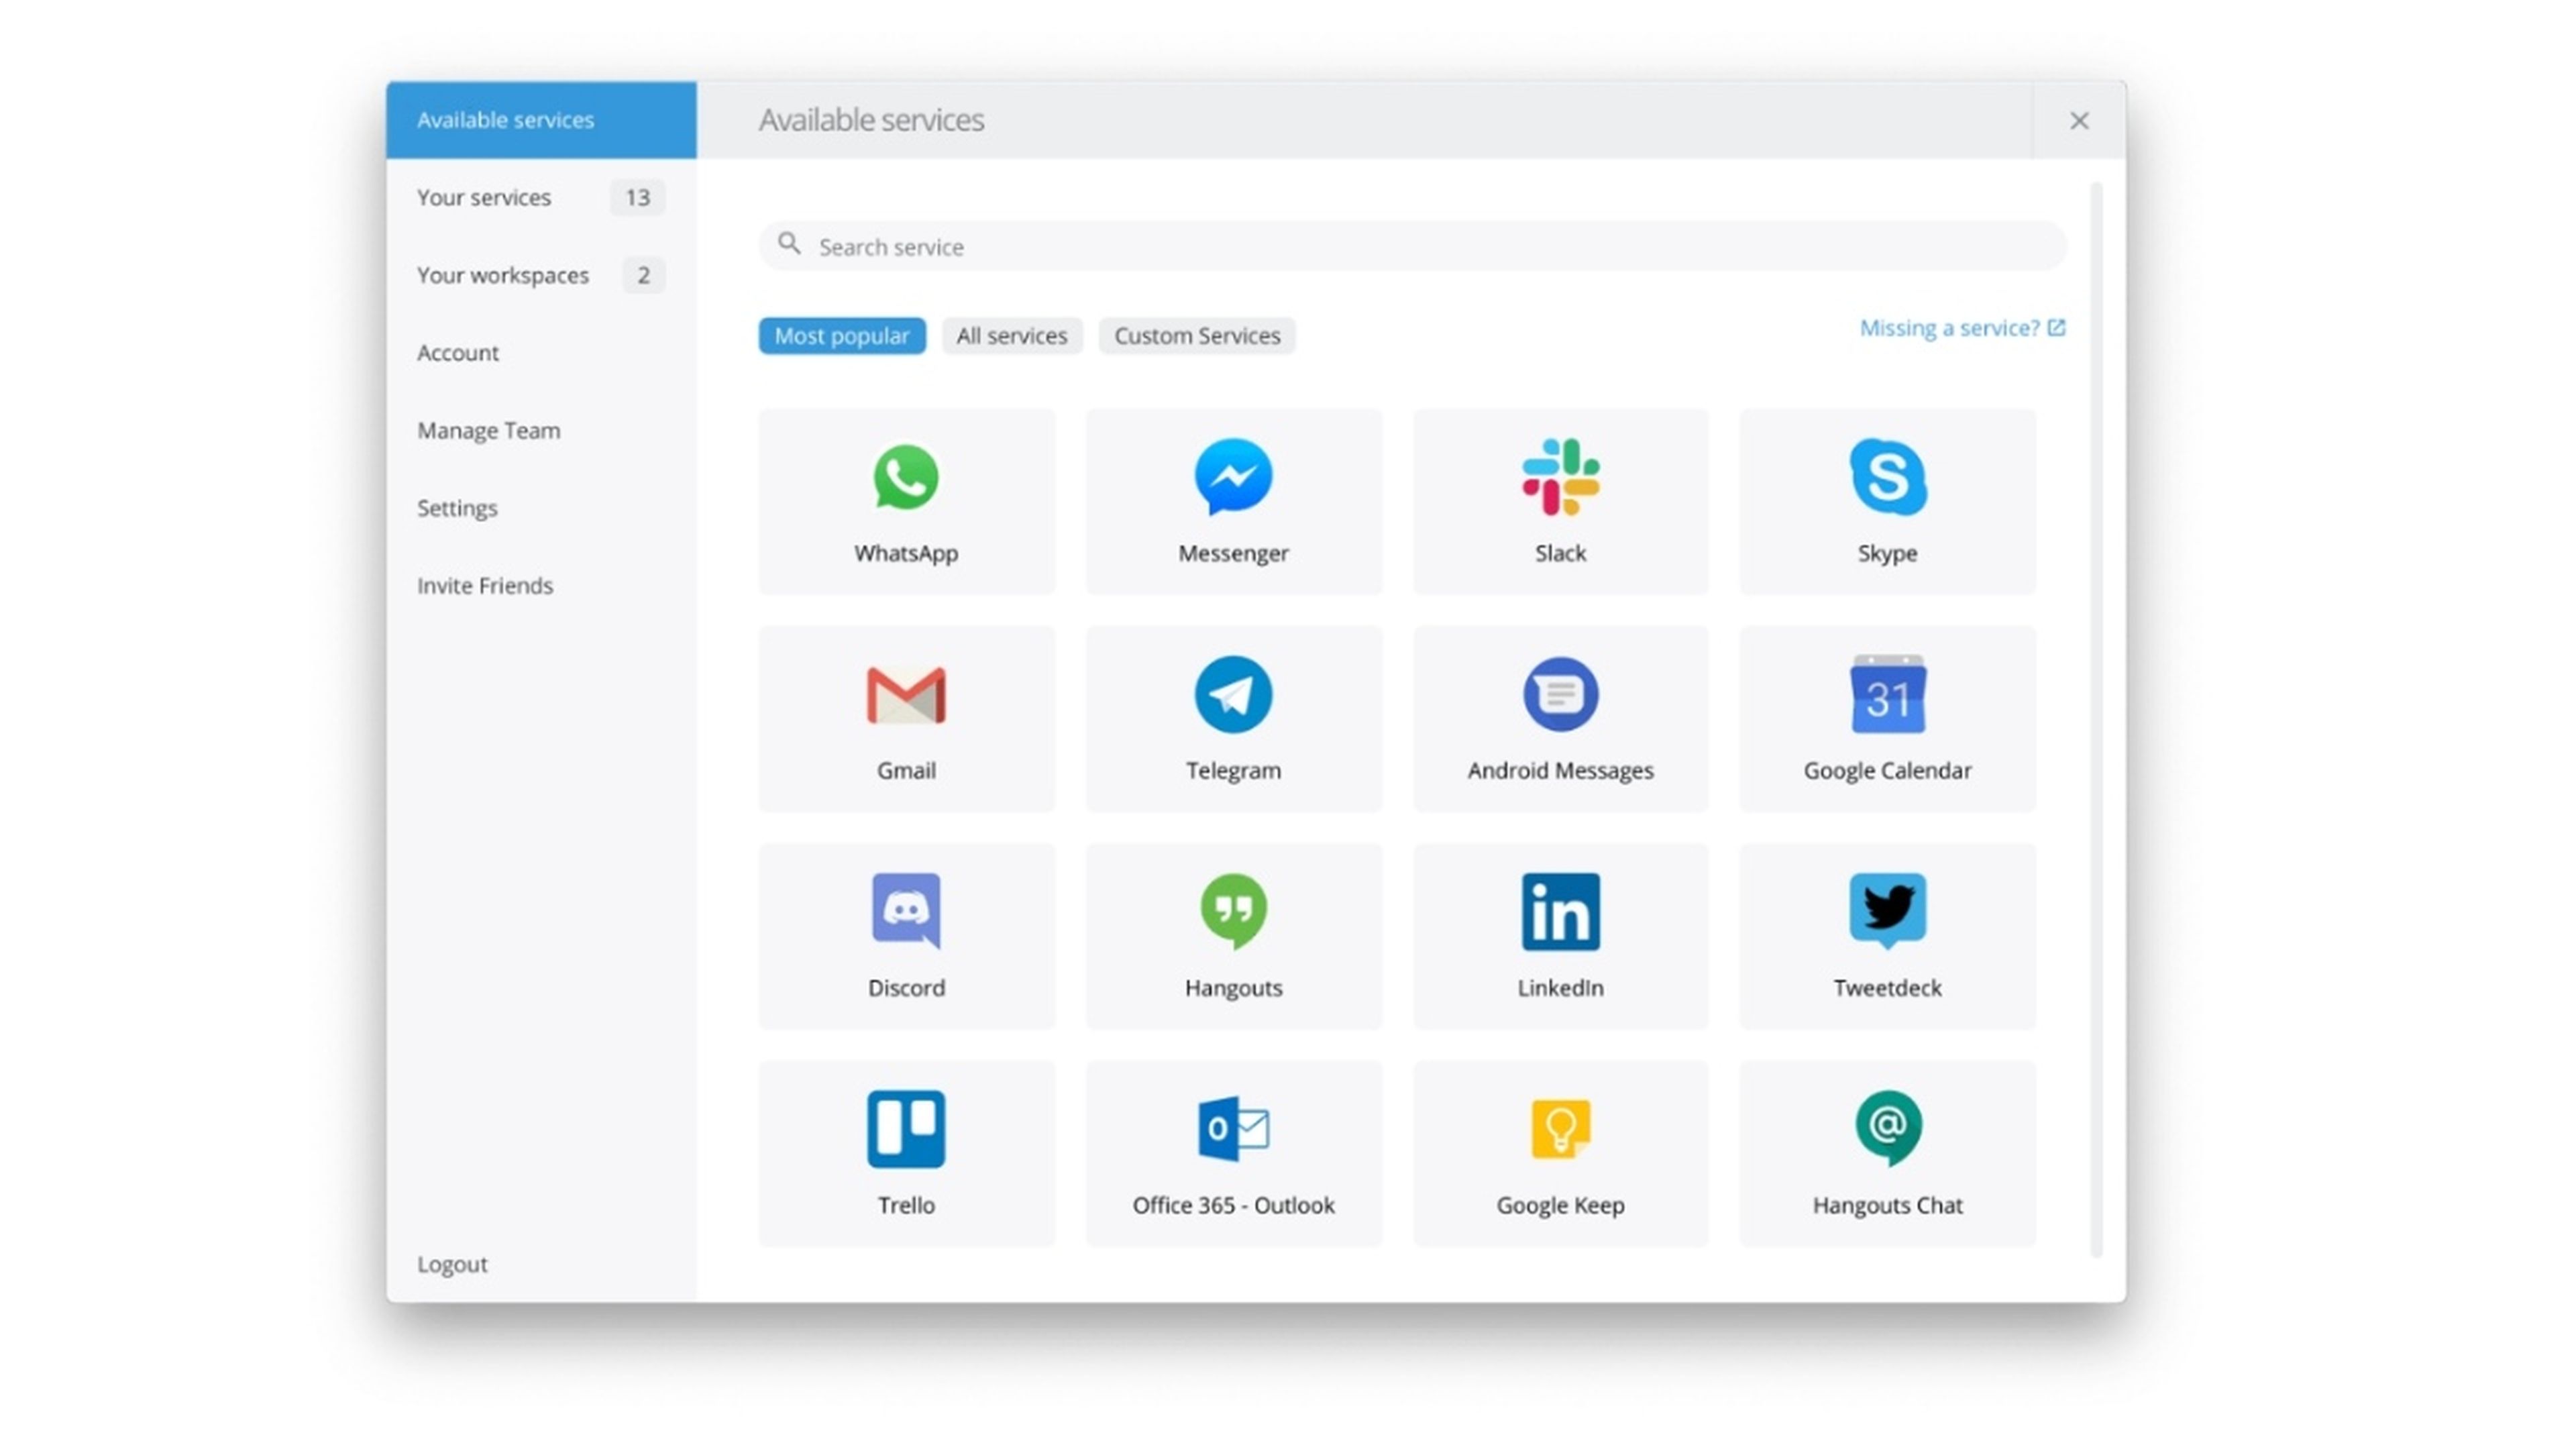Add the Google Calendar service
Image resolution: width=2576 pixels, height=1449 pixels.
coord(1887,719)
